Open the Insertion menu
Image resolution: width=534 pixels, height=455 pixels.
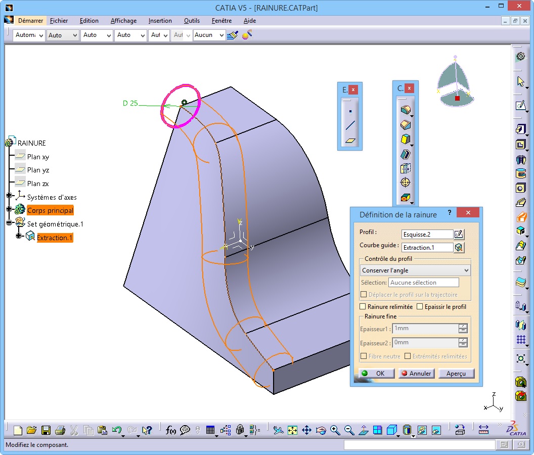(160, 21)
